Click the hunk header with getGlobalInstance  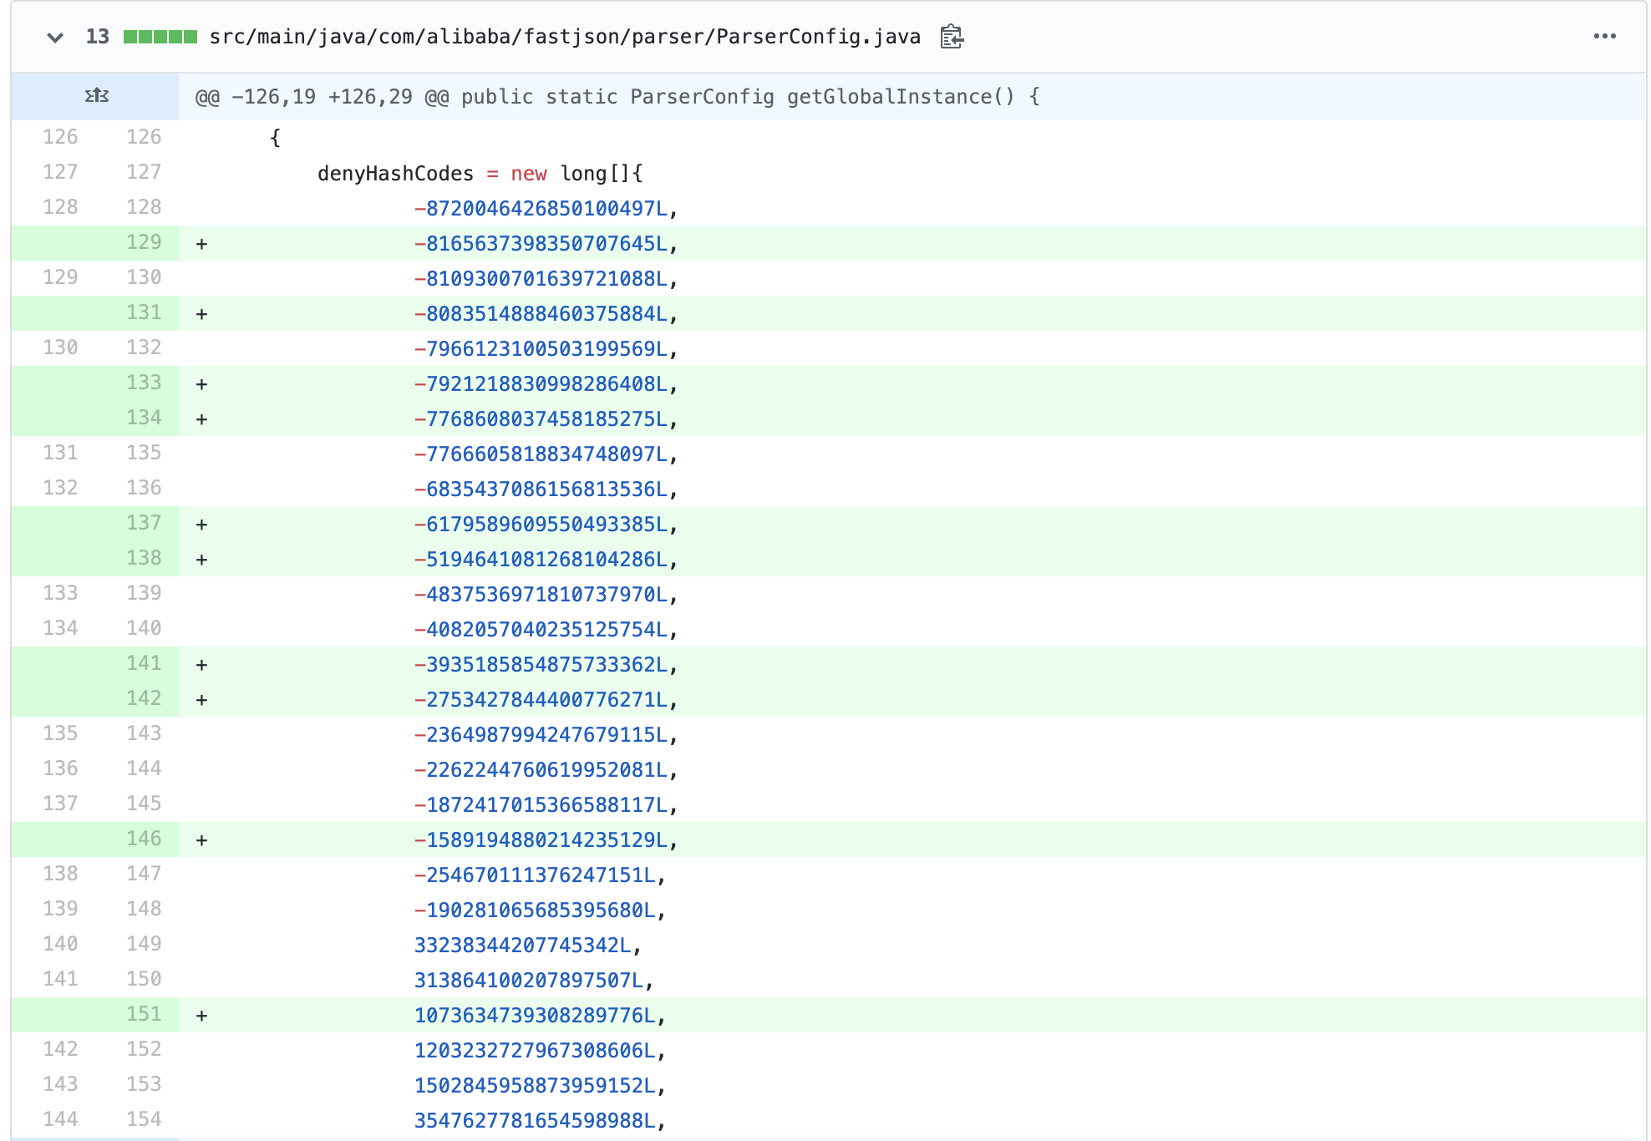(x=617, y=97)
